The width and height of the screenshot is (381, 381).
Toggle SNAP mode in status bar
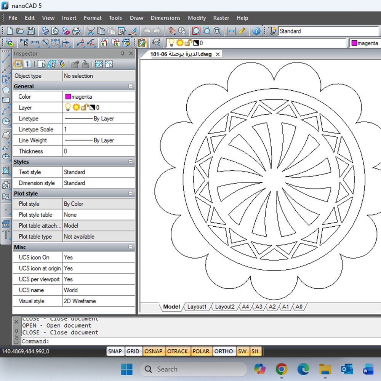pyautogui.click(x=115, y=351)
